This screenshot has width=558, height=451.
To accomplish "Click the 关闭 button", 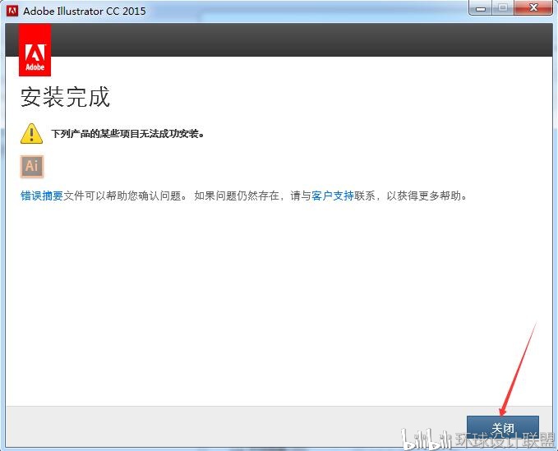I will pyautogui.click(x=502, y=428).
